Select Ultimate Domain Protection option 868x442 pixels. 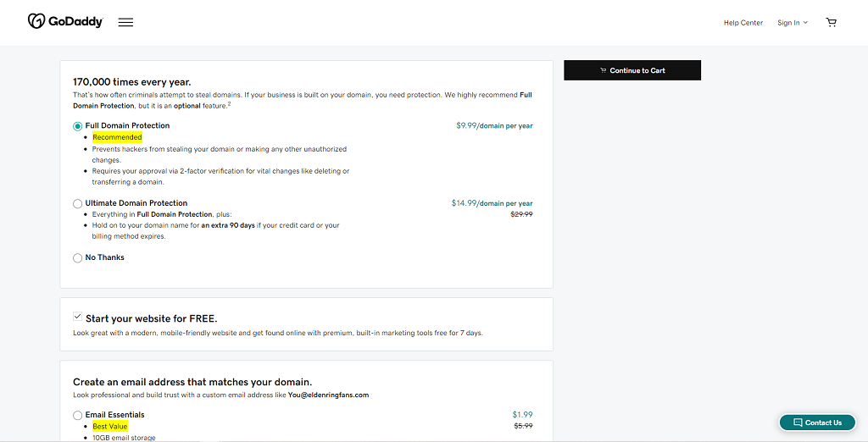pos(77,203)
